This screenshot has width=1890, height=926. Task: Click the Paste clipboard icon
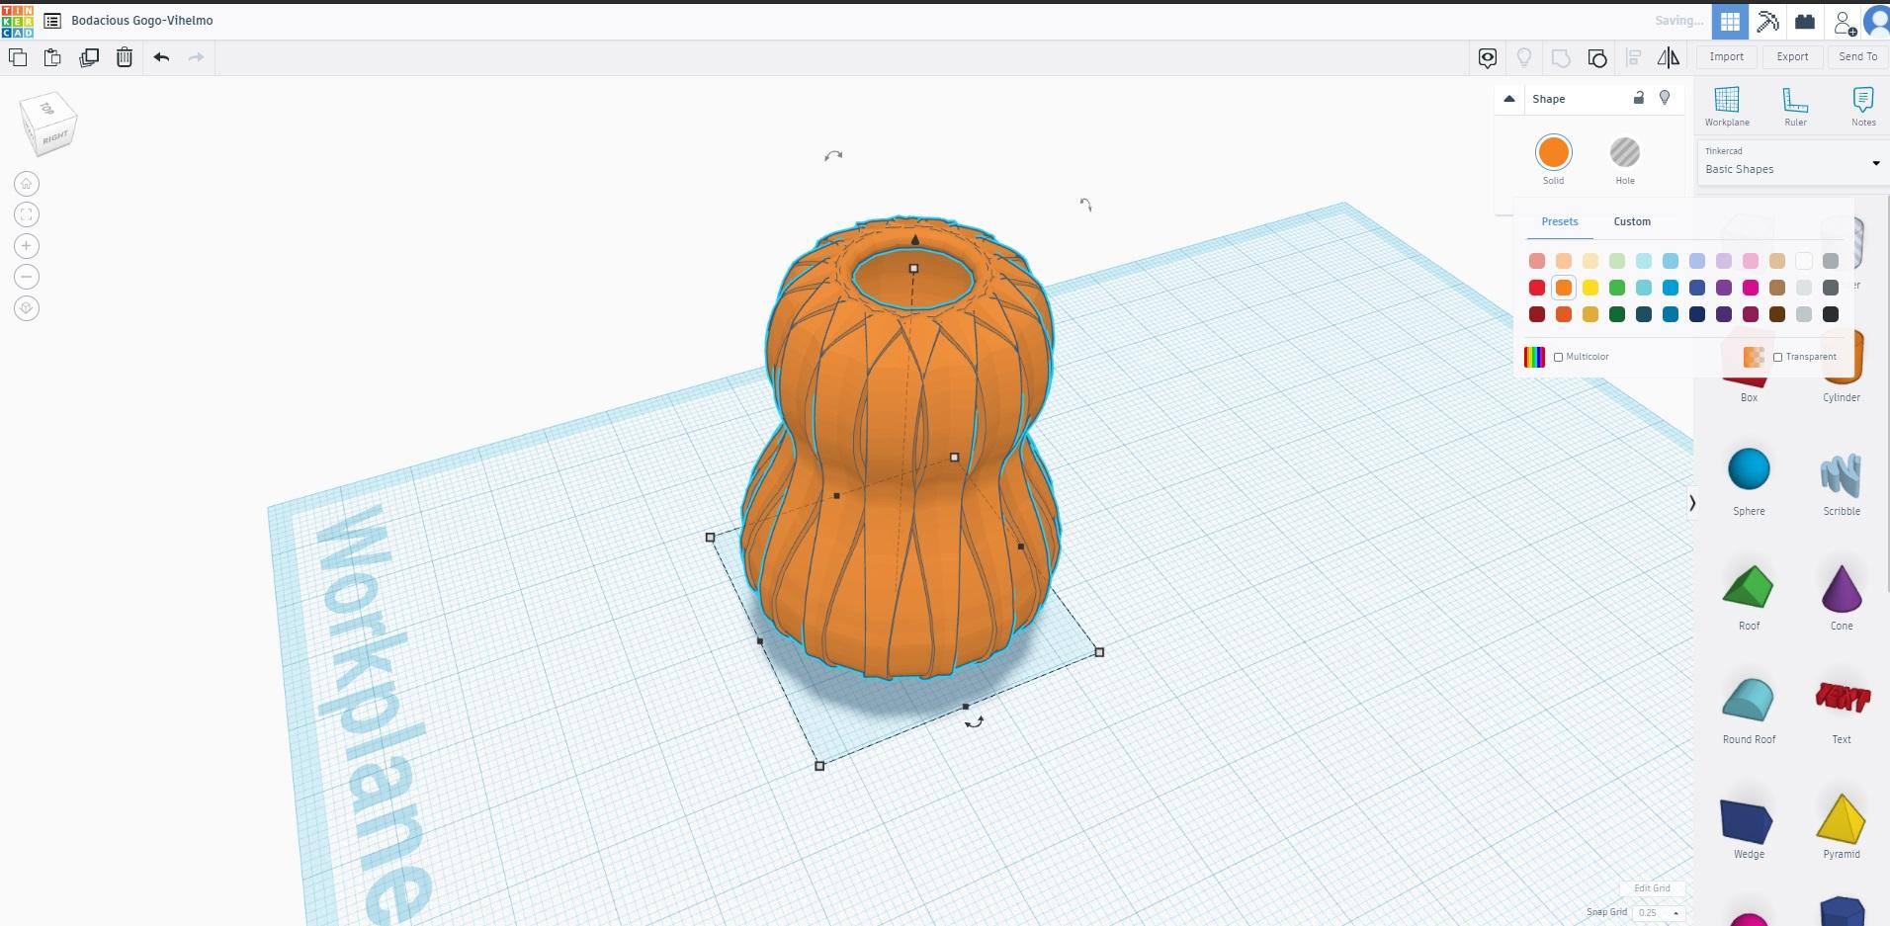(53, 57)
